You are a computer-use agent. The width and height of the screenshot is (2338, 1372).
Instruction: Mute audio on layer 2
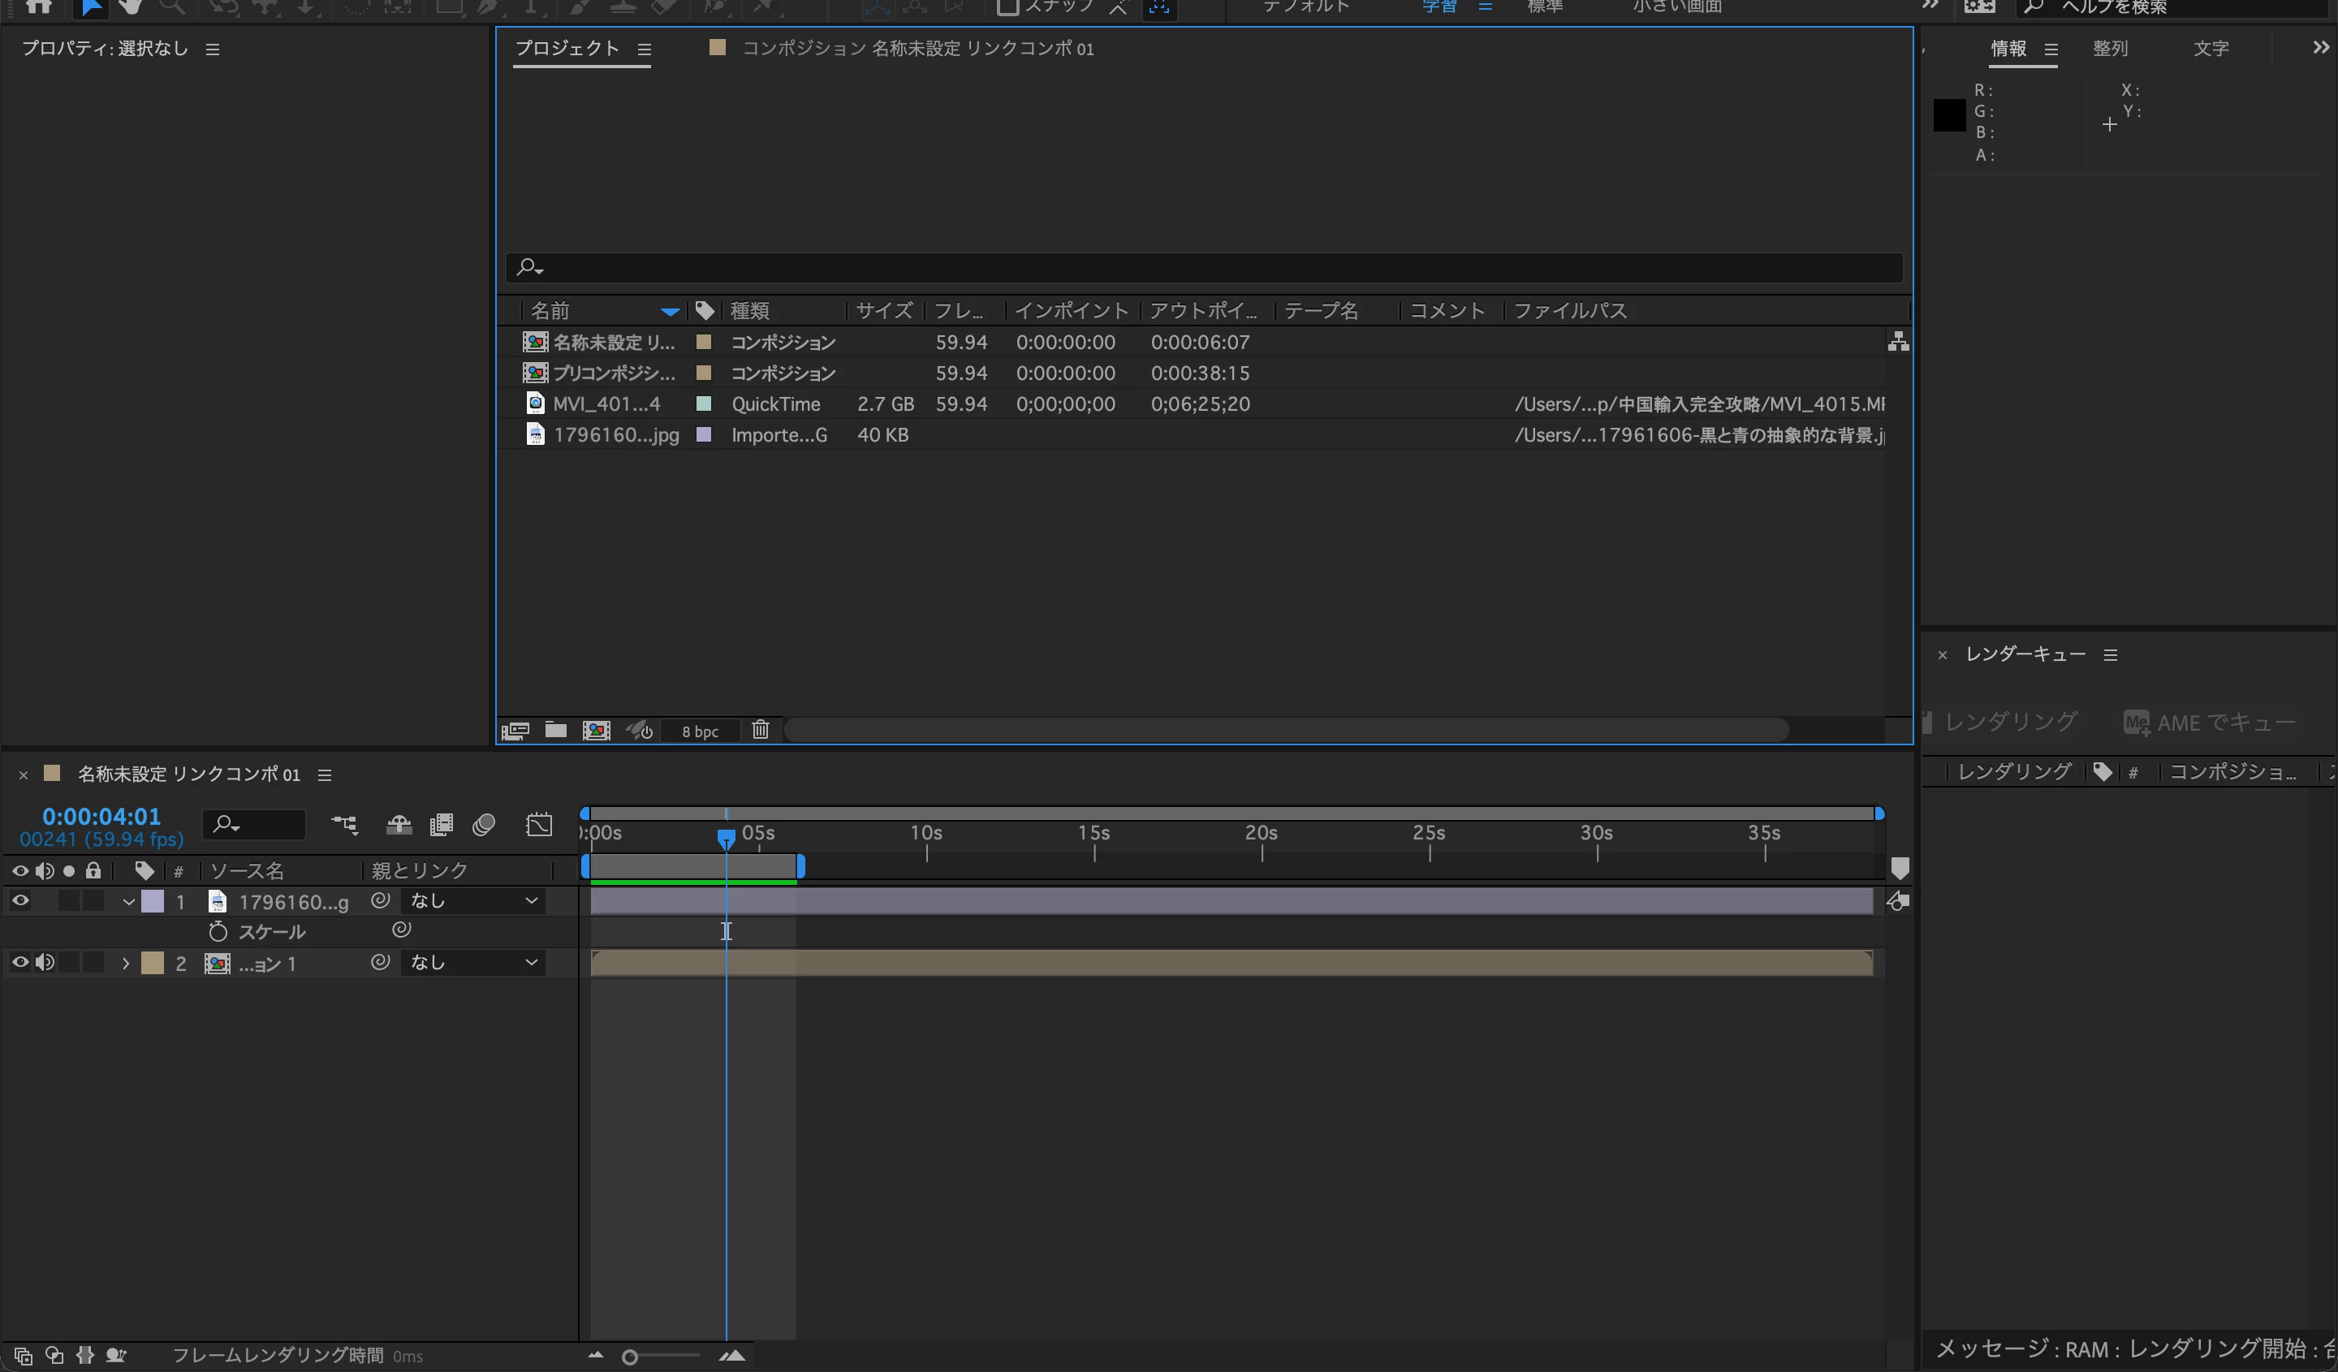(45, 963)
